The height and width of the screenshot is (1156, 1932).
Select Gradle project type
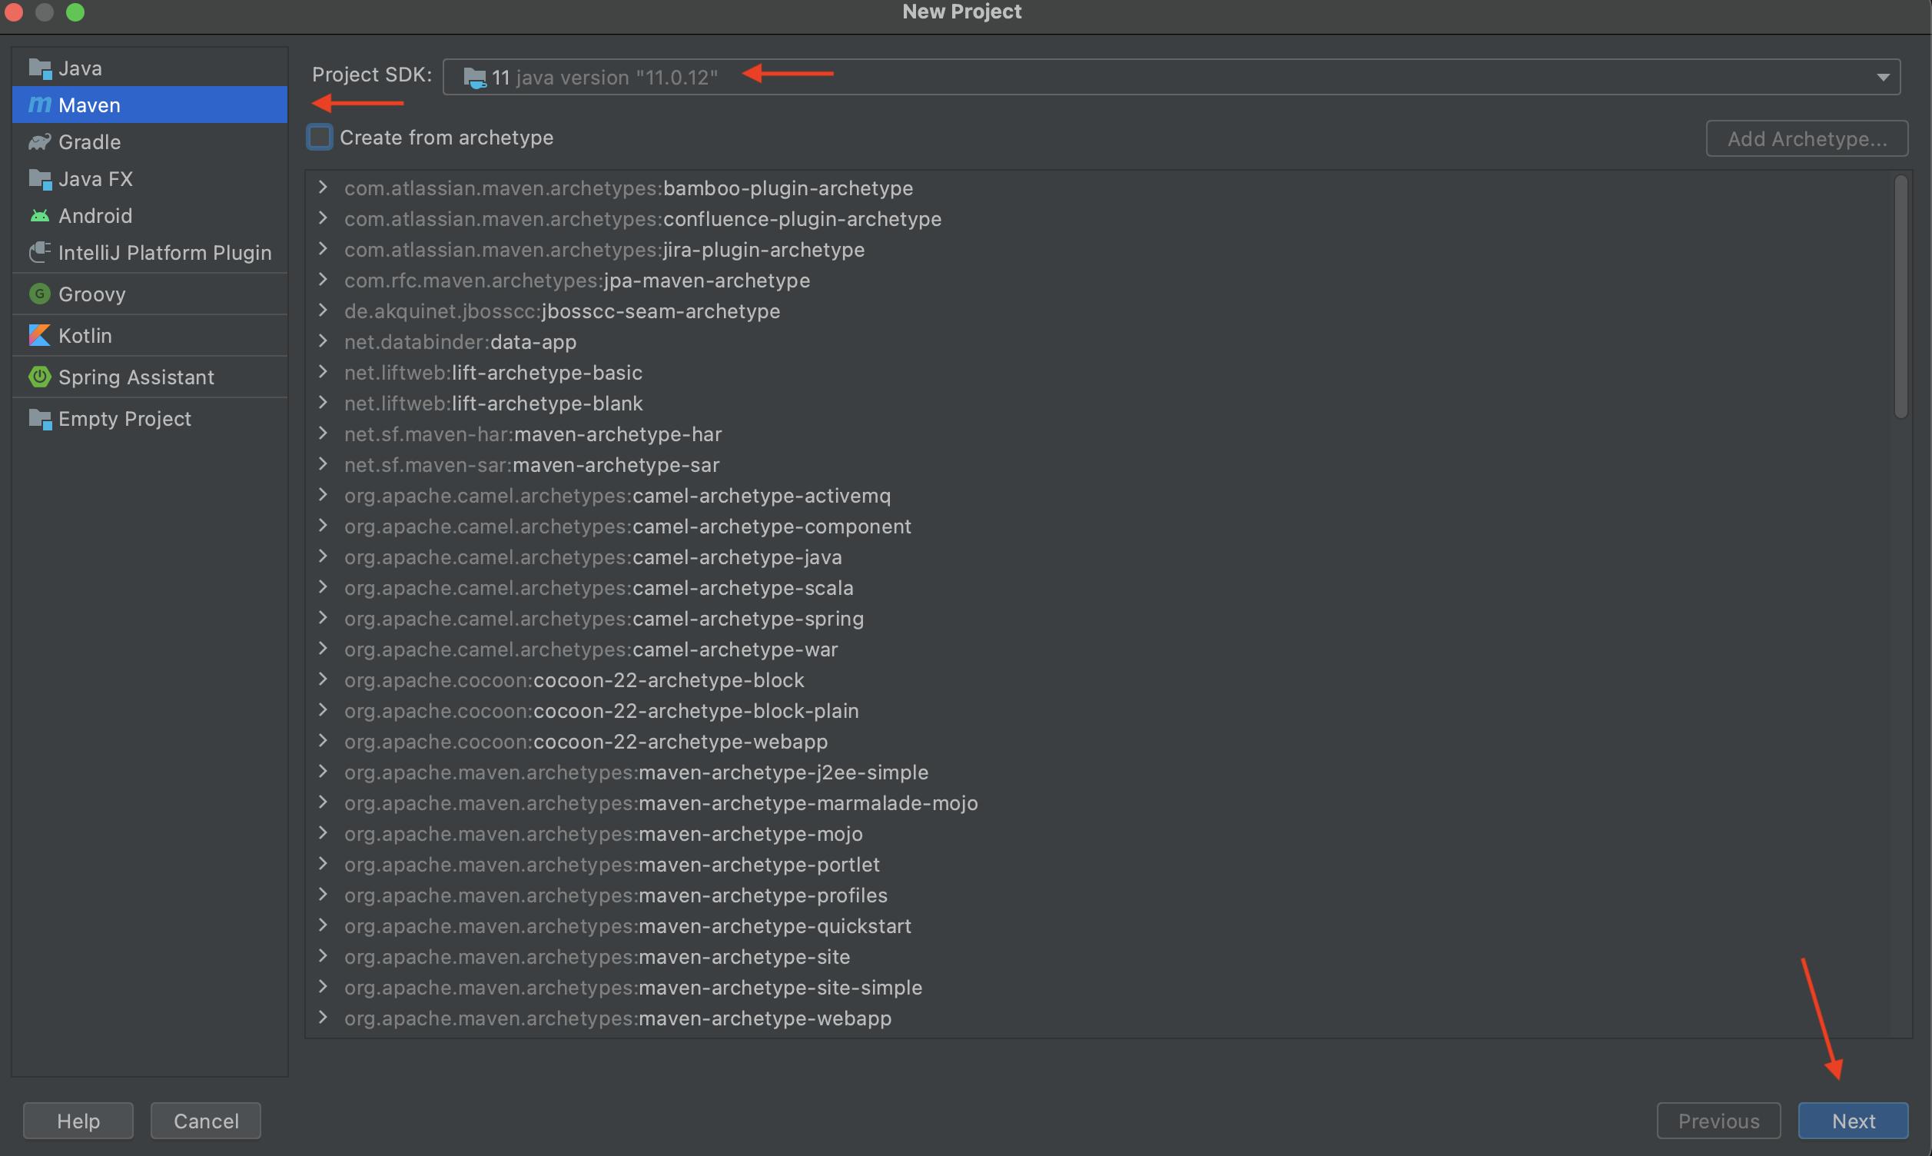click(150, 141)
